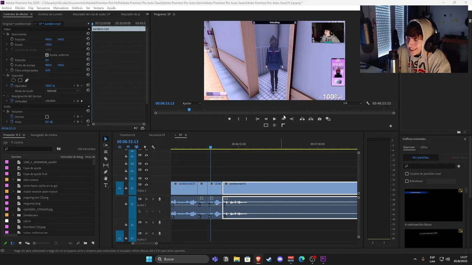Toggle animation stopwatch for Escala
The image size is (472, 265).
click(x=12, y=44)
